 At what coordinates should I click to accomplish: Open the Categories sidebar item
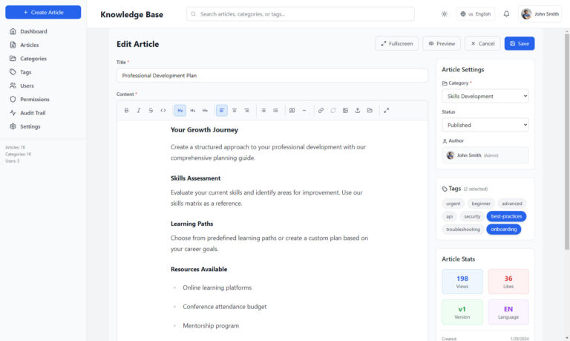click(x=33, y=59)
